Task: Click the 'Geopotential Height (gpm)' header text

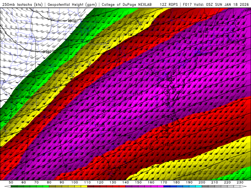Action: [x=72, y=4]
